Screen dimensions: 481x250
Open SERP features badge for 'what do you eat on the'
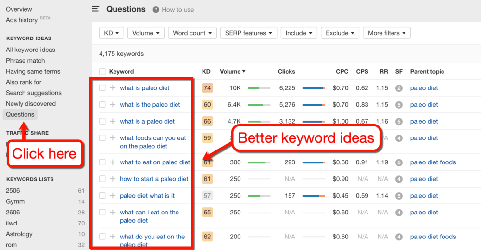399,237
